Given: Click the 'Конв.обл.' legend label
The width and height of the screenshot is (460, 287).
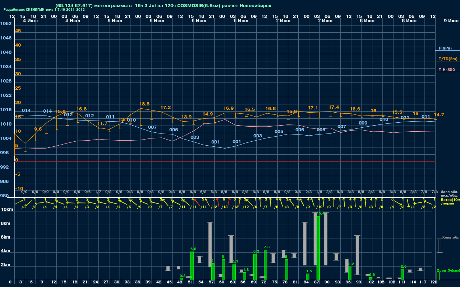Looking at the screenshot, I should (451, 237).
